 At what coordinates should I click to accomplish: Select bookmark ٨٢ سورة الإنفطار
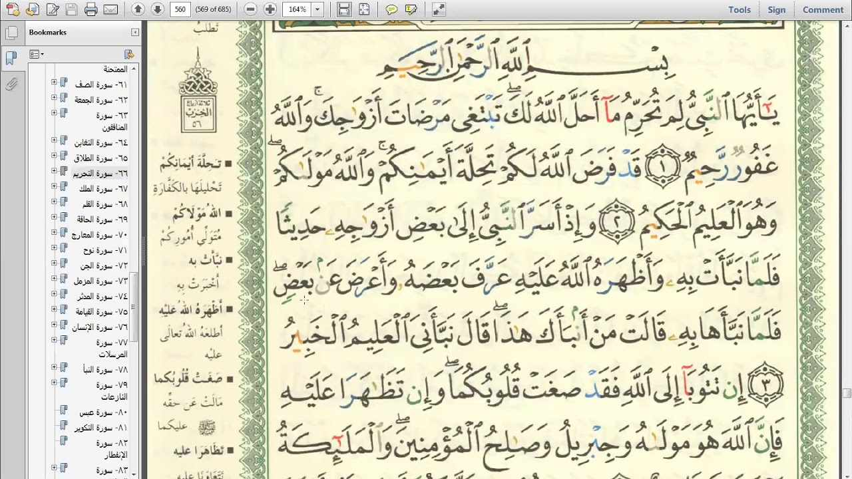pos(110,449)
